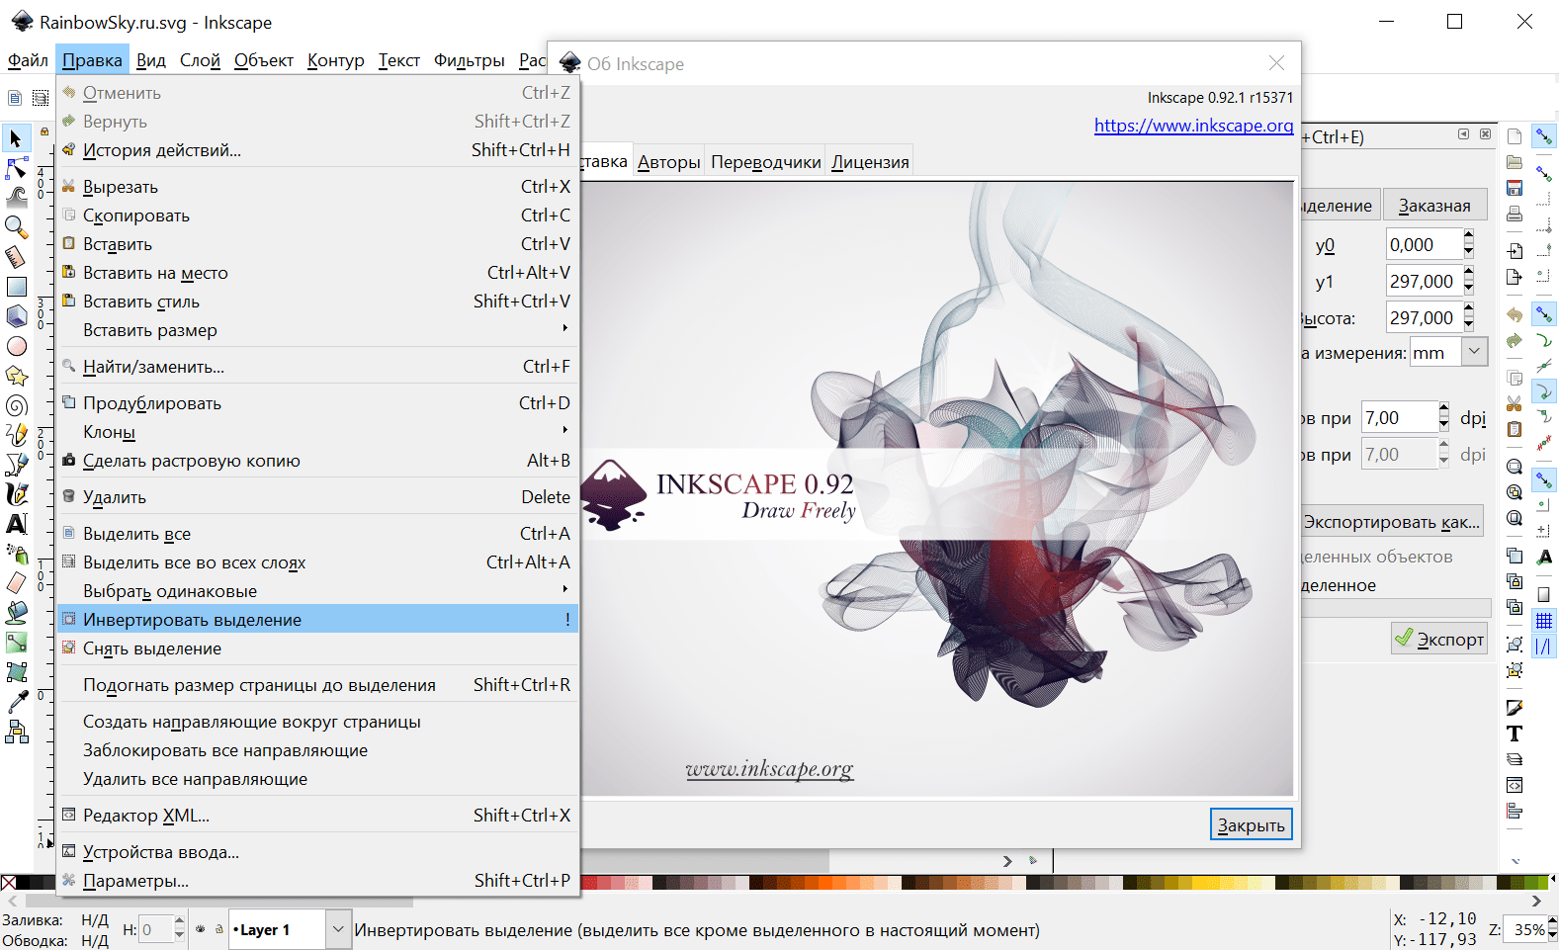Toggle snap text anchors and baselines
Image resolution: width=1559 pixels, height=950 pixels.
pos(1543,558)
